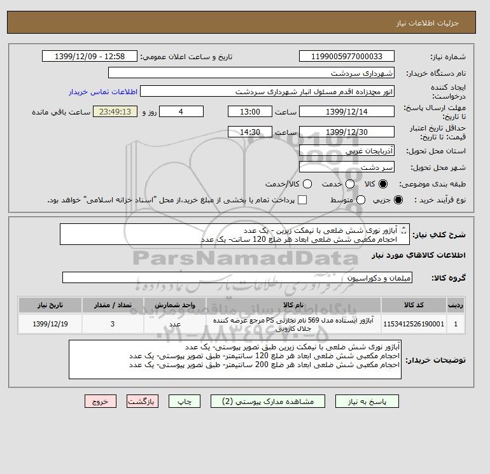The width and height of the screenshot is (490, 474).
Task: Click the واحد شمارش column header
Action: tap(175, 305)
